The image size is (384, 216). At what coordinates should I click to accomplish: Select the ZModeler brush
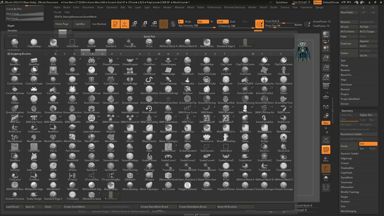point(130,176)
